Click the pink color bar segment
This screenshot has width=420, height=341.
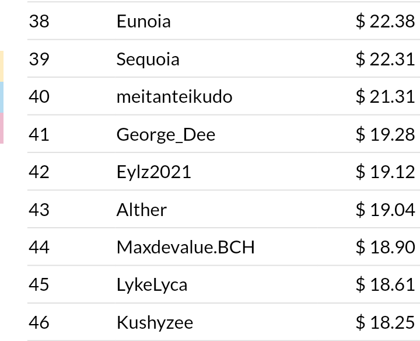[2, 128]
